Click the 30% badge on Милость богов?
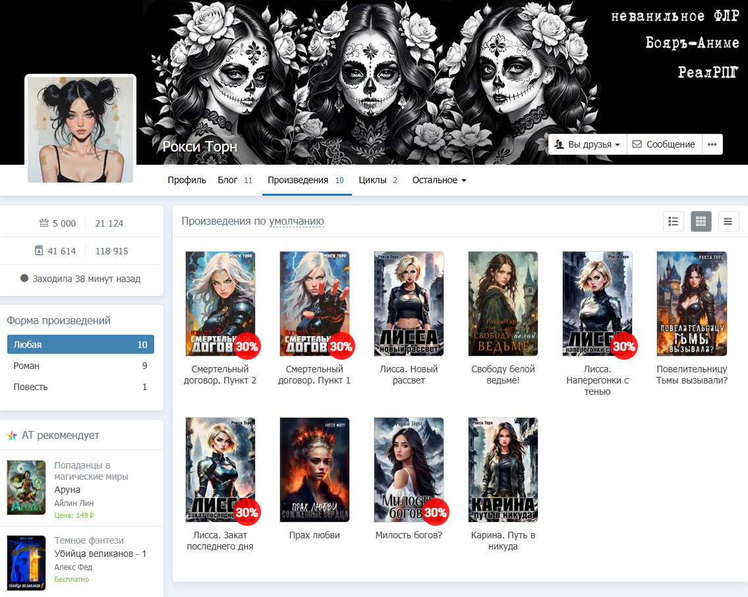The width and height of the screenshot is (748, 597). pyautogui.click(x=435, y=512)
